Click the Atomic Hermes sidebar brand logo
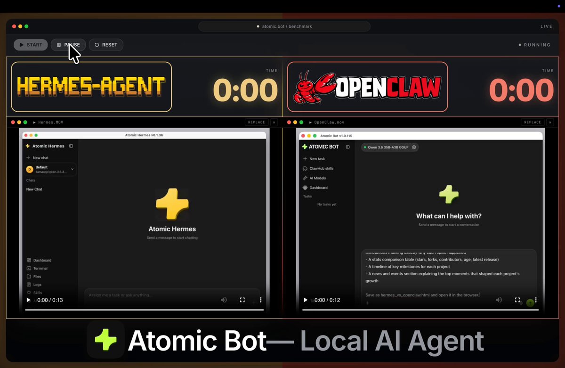This screenshot has width=565, height=368. pyautogui.click(x=45, y=146)
